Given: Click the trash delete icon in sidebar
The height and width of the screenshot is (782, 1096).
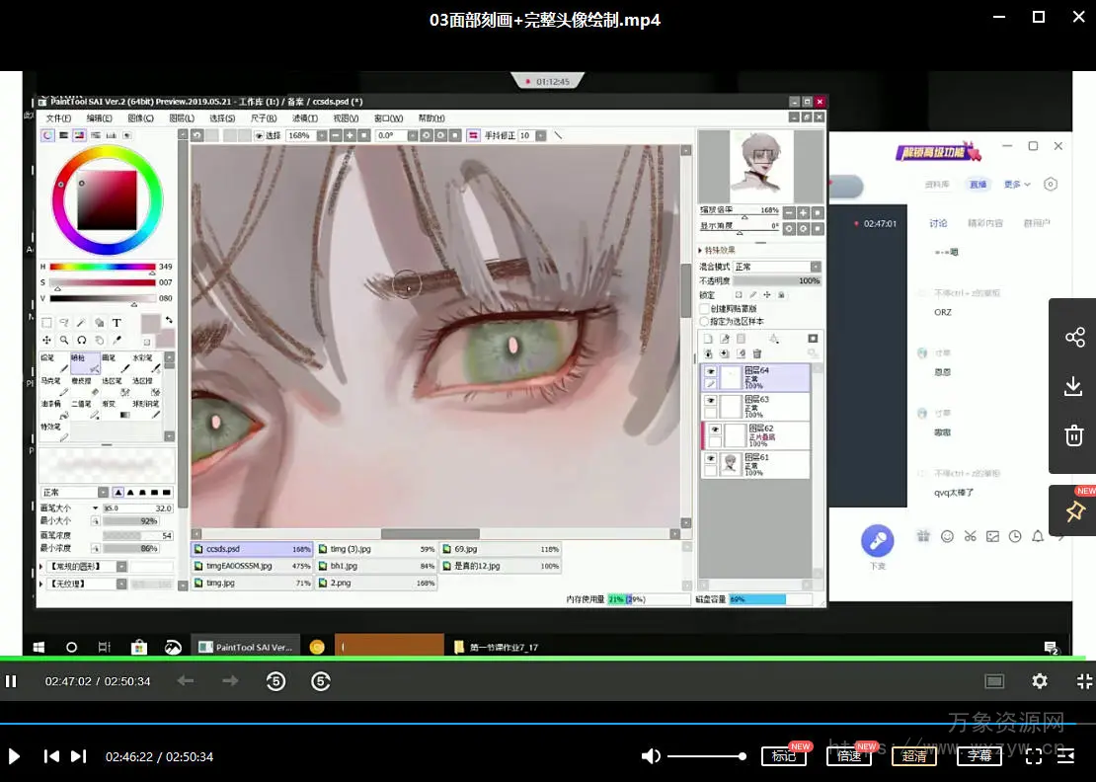Looking at the screenshot, I should click(x=1074, y=435).
